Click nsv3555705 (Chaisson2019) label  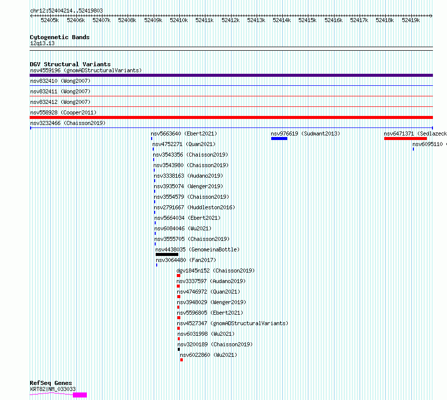pos(192,239)
